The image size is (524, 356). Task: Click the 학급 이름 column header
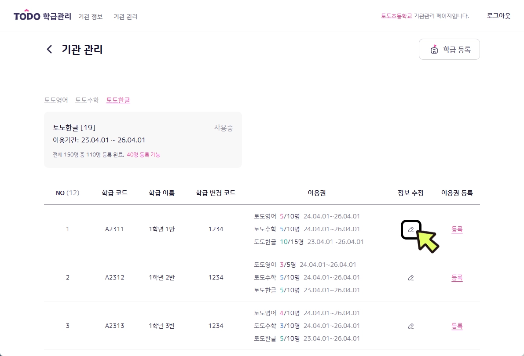(161, 193)
